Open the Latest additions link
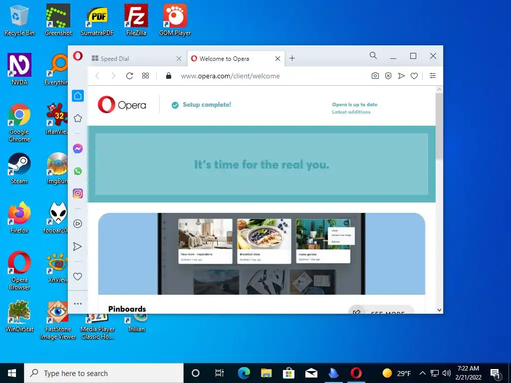511x383 pixels. click(351, 112)
